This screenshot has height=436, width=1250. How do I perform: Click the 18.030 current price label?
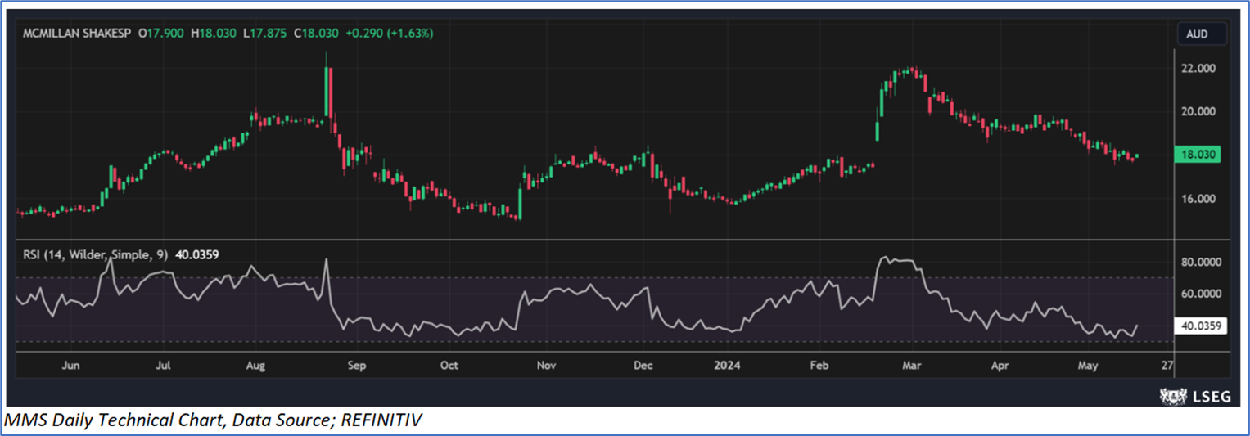[x=1199, y=155]
